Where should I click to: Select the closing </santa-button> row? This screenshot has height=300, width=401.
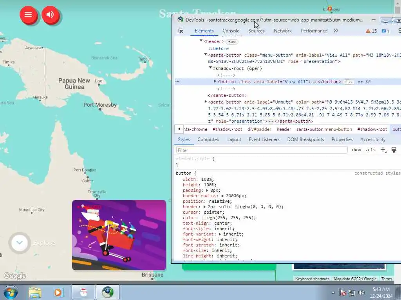tap(227, 95)
